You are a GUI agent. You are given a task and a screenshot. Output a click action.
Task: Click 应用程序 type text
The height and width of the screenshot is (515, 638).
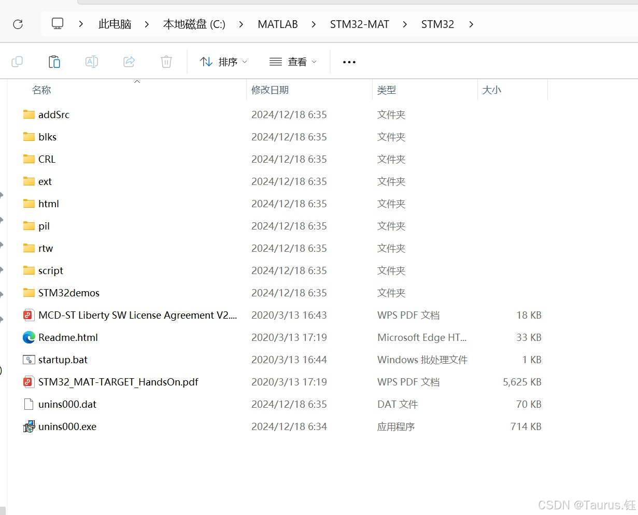pos(396,426)
